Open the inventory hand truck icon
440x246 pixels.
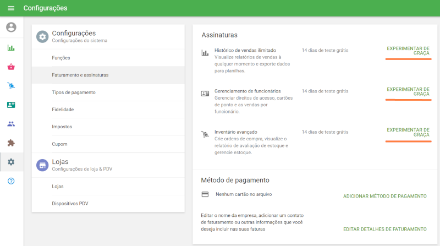11,86
